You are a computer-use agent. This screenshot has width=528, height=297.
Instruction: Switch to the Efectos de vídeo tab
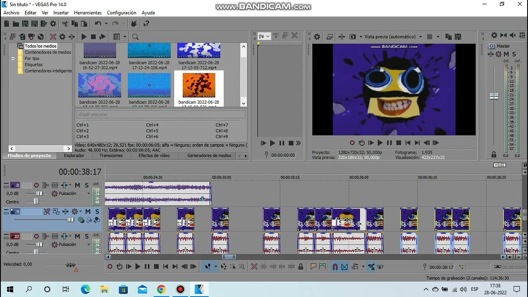154,156
